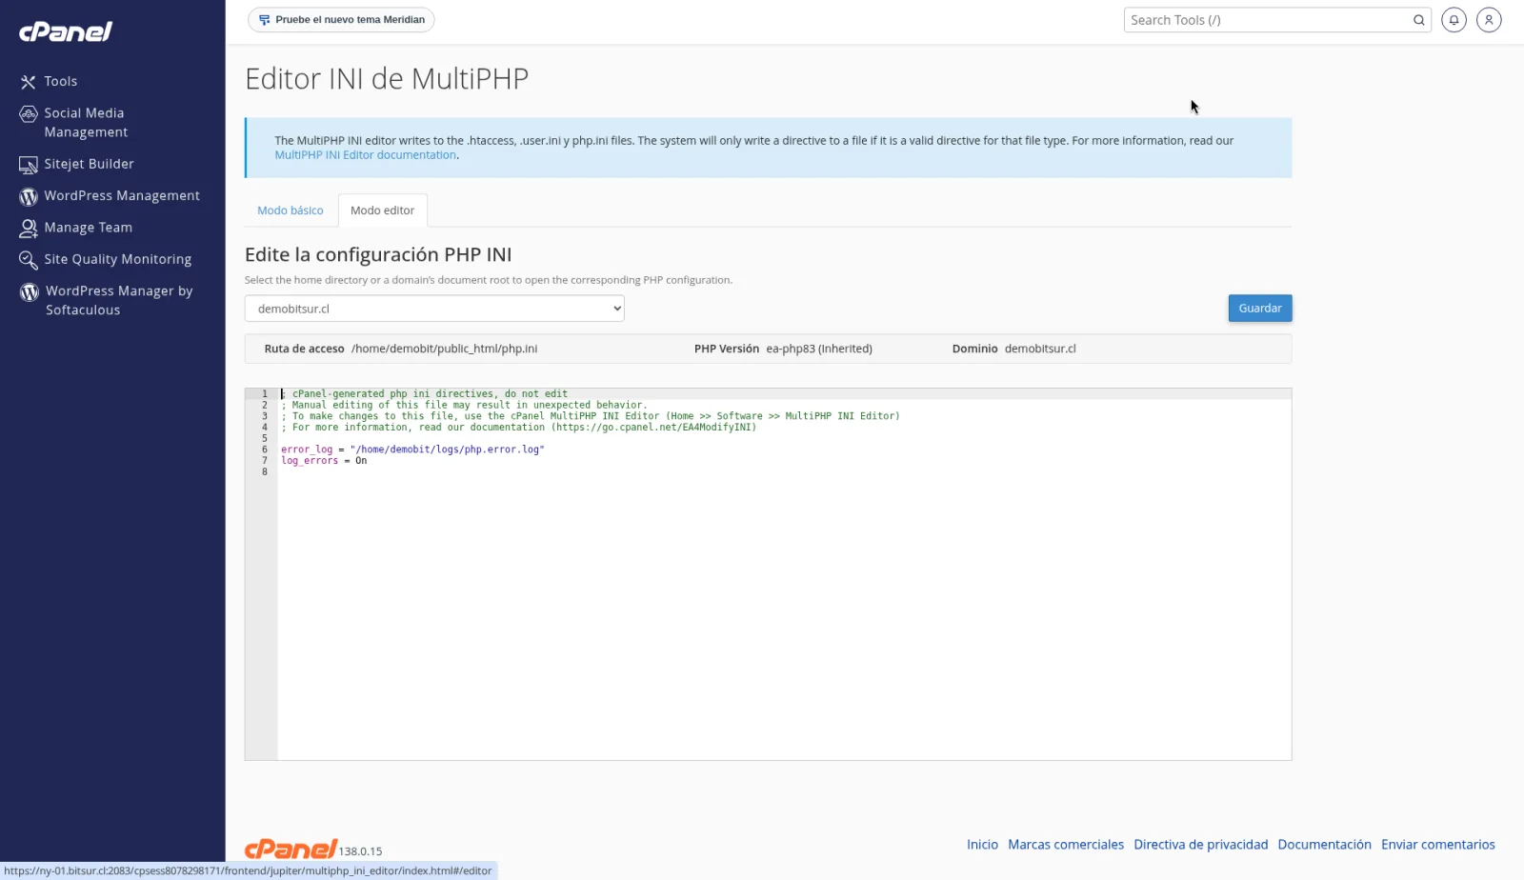Open Site Quality Monitoring label
Image resolution: width=1524 pixels, height=880 pixels.
click(118, 260)
